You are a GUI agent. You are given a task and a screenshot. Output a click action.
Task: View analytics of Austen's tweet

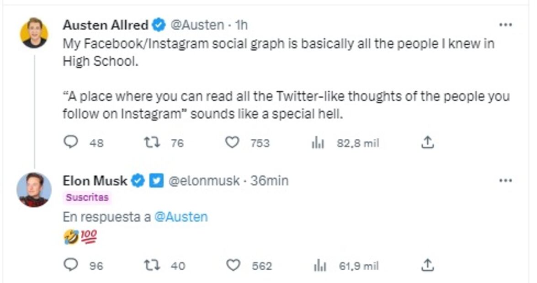pyautogui.click(x=318, y=143)
